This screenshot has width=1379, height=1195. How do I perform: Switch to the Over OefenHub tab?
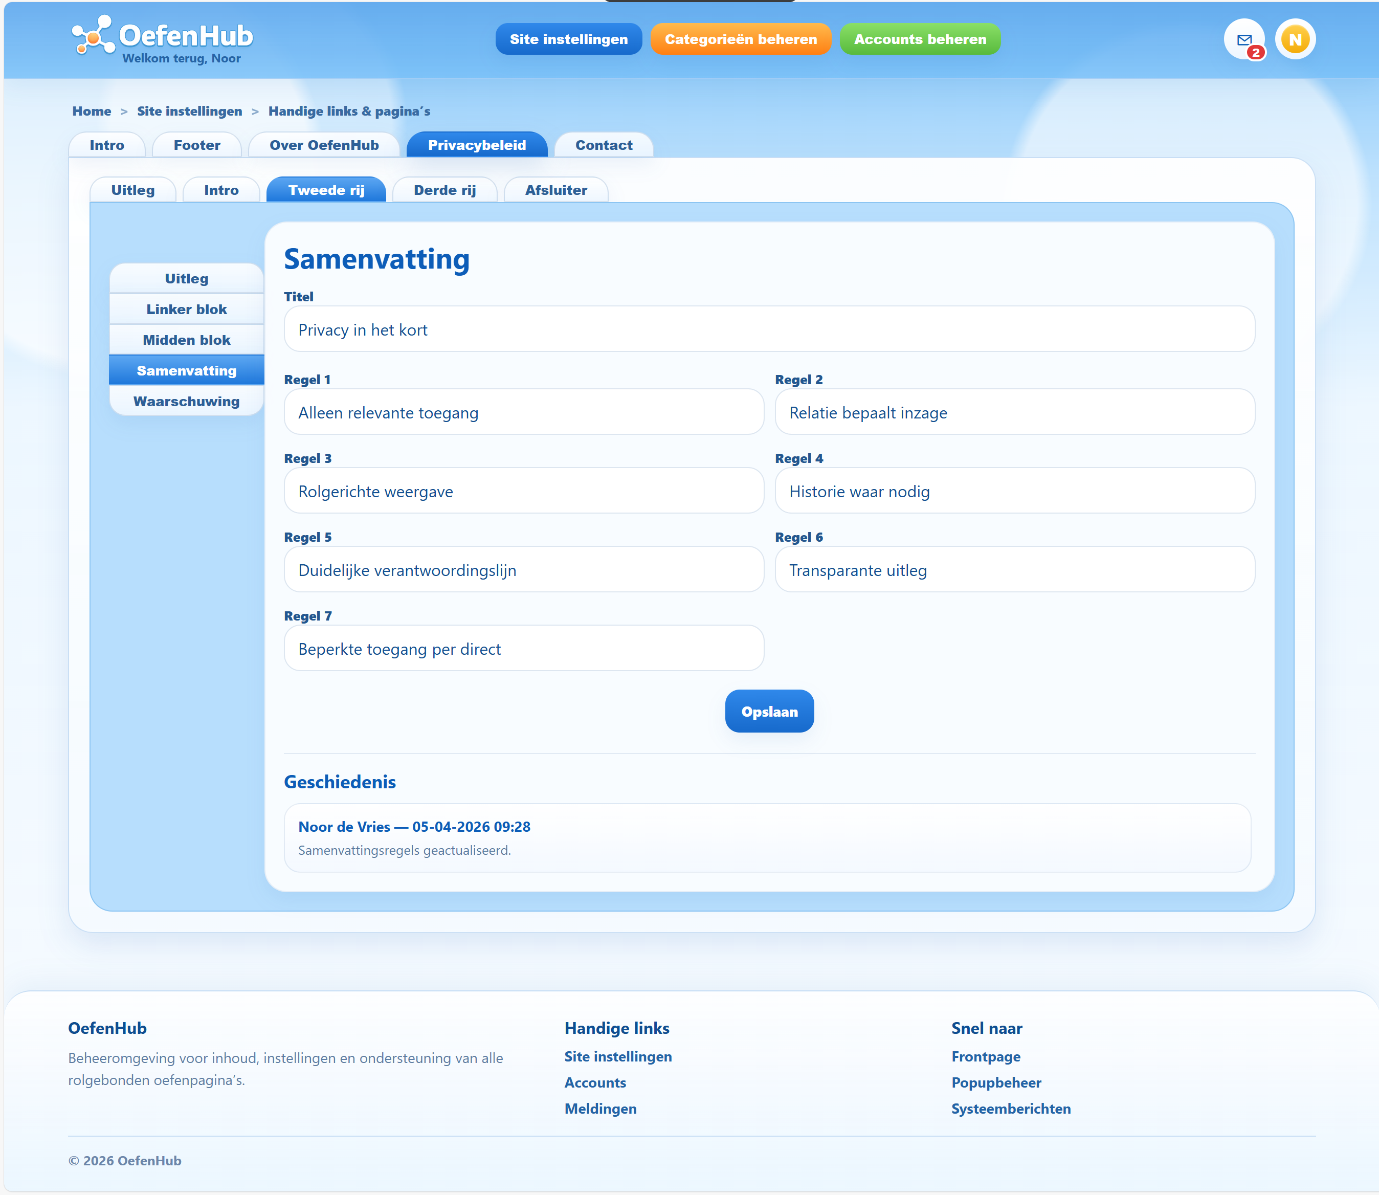(x=324, y=145)
